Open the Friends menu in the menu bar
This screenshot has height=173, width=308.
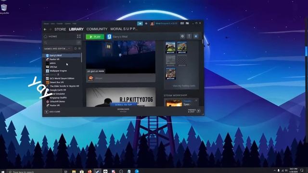(60, 24)
